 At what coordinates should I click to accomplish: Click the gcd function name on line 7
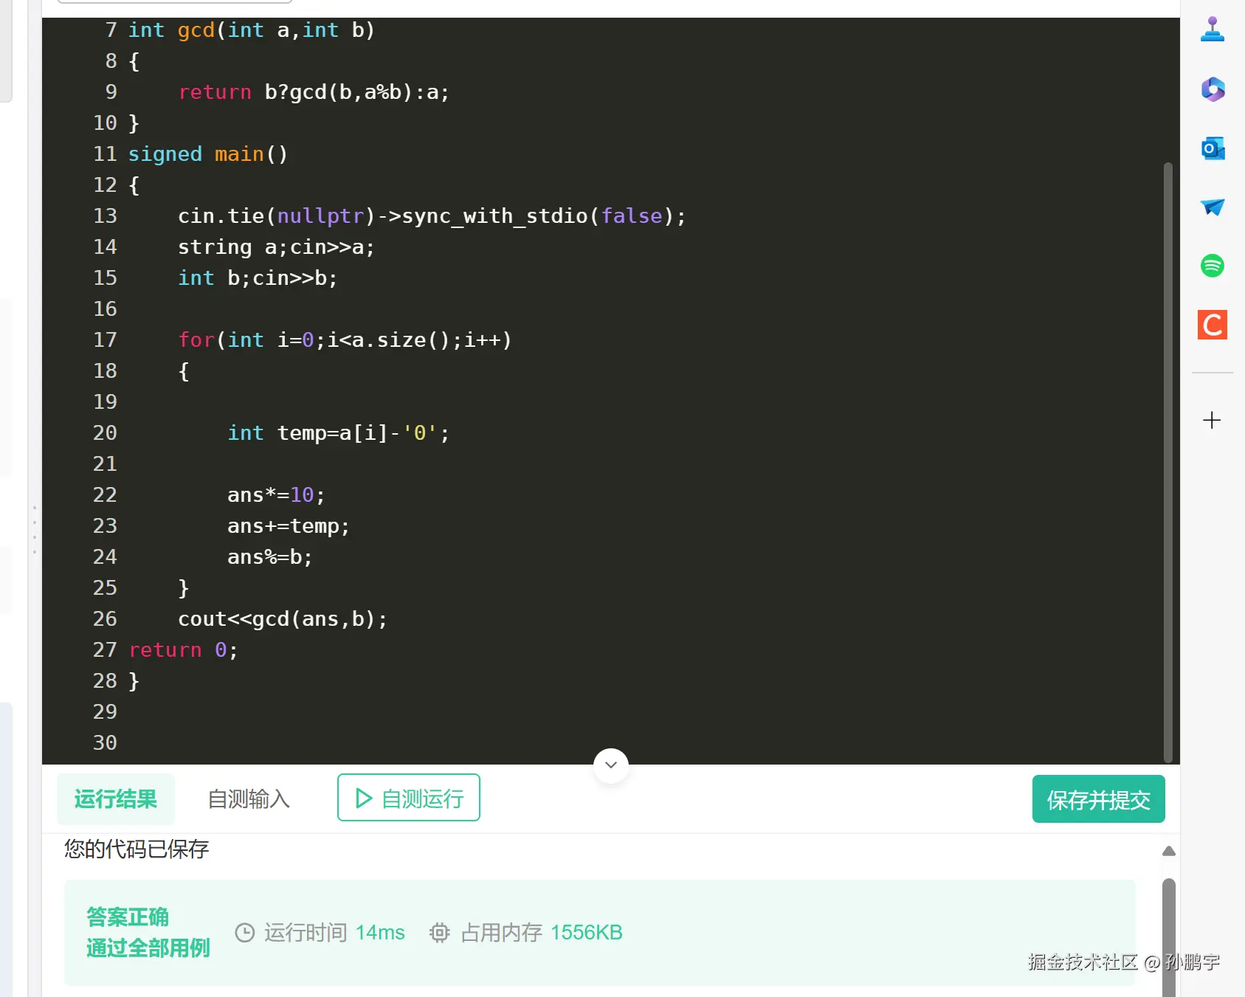(196, 30)
